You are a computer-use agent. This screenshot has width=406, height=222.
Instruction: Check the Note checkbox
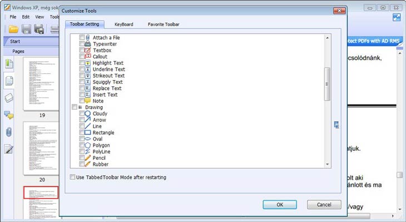[x=82, y=101]
